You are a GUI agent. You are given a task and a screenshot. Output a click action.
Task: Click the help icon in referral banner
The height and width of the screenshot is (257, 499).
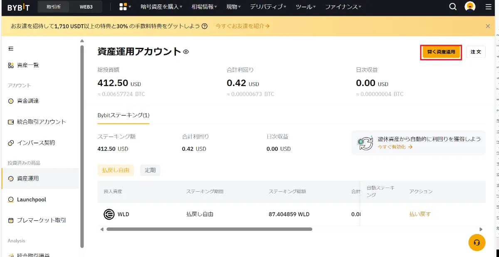[205, 26]
